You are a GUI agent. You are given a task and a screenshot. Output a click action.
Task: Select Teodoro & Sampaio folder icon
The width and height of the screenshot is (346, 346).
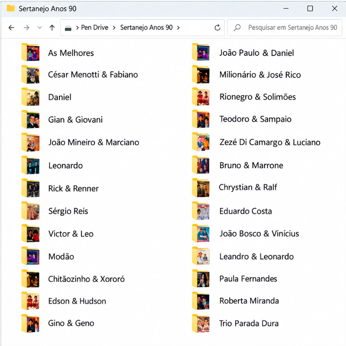pyautogui.click(x=201, y=119)
